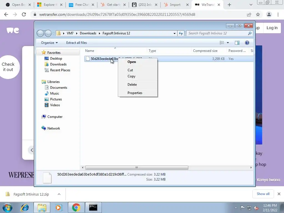Open Chrome three-dot menu
This screenshot has height=213, width=284.
278,14
